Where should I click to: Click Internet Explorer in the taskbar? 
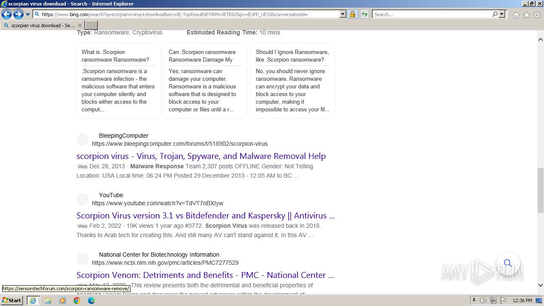[33, 300]
